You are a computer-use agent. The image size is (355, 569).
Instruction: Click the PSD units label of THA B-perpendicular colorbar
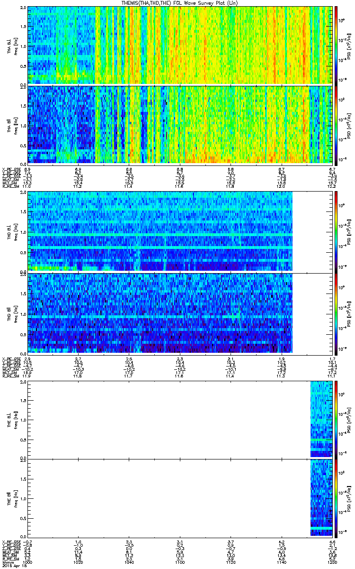point(349,46)
